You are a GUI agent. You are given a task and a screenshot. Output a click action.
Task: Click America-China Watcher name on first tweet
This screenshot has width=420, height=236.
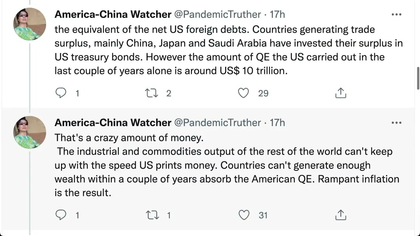pyautogui.click(x=113, y=14)
